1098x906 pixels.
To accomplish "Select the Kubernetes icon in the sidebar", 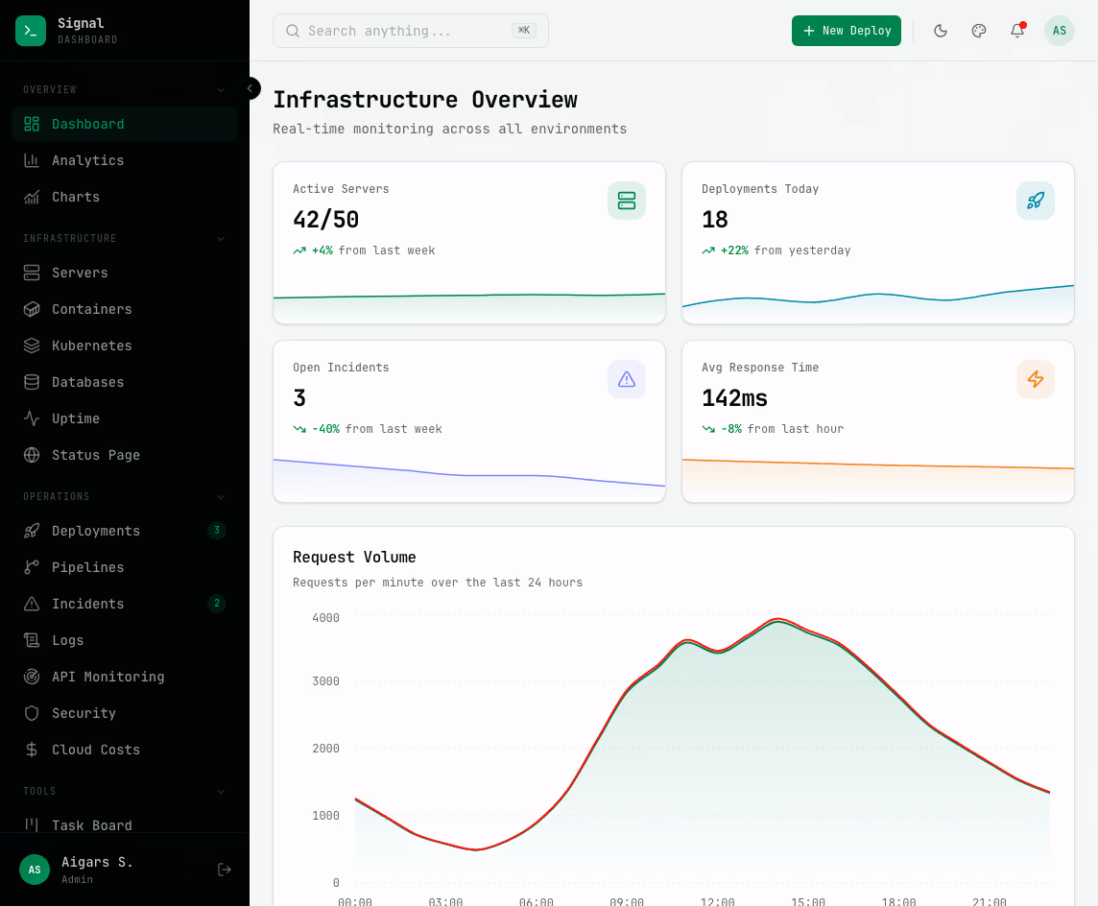I will click(32, 346).
